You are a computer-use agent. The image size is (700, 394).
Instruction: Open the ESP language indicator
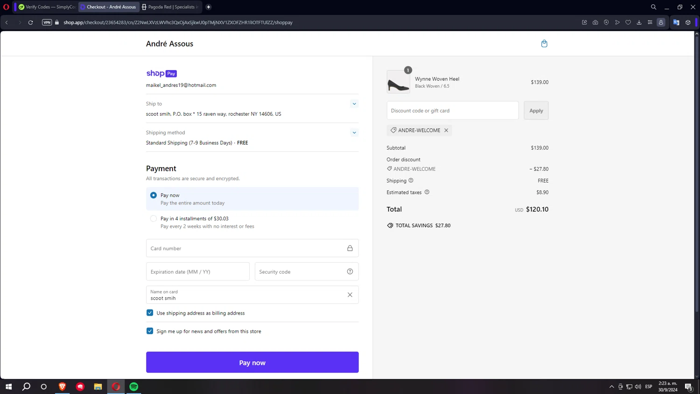[x=649, y=387]
